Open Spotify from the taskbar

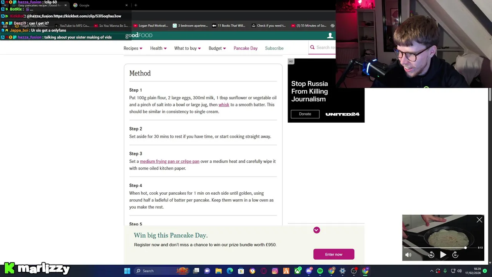click(x=320, y=271)
